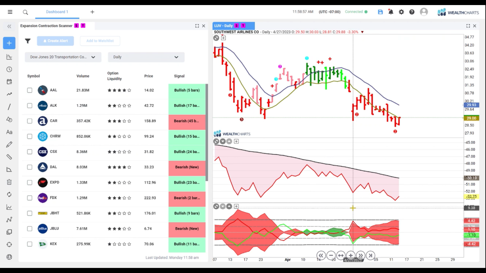Select the ruler measure tool

click(9, 157)
